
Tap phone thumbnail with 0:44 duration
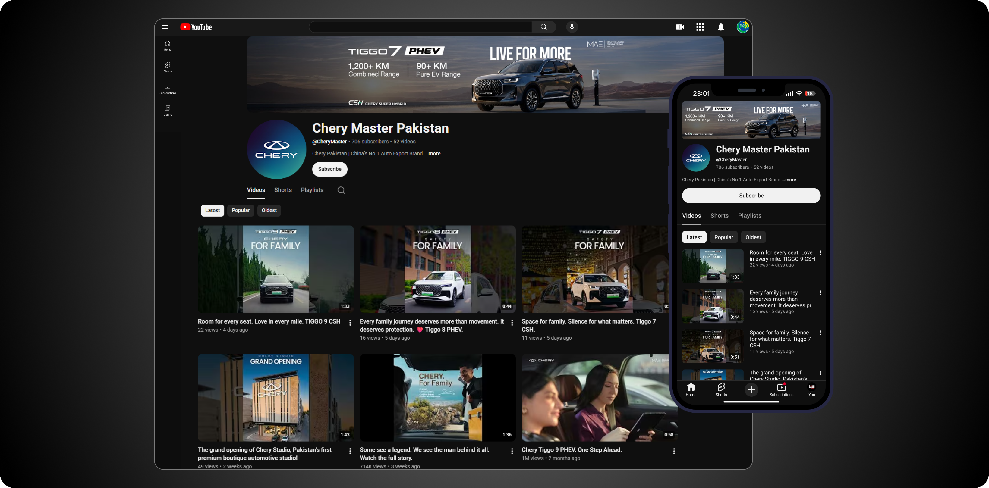coord(713,306)
